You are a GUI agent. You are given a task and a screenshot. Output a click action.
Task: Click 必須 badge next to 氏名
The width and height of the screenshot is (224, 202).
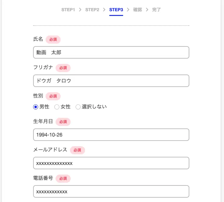point(53,40)
